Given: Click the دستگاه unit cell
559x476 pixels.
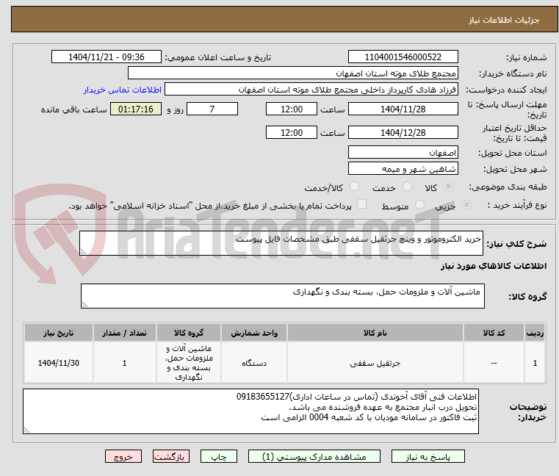Looking at the screenshot, I should 254,363.
